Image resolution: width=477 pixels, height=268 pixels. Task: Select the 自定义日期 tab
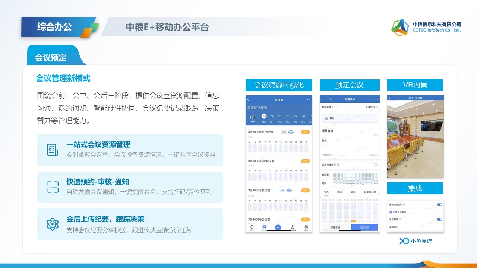[370, 192]
